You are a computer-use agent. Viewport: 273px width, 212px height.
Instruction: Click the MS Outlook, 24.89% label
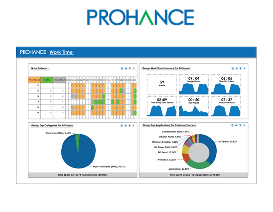[179, 169]
